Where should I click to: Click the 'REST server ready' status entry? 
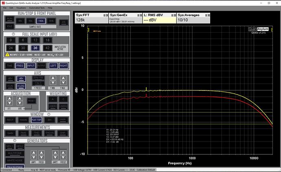(x=48, y=170)
